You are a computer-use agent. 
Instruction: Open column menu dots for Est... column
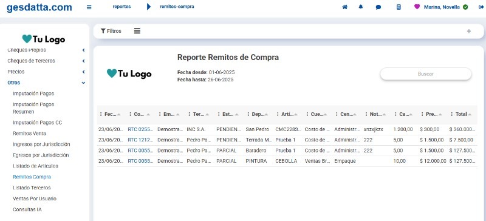click(219, 114)
